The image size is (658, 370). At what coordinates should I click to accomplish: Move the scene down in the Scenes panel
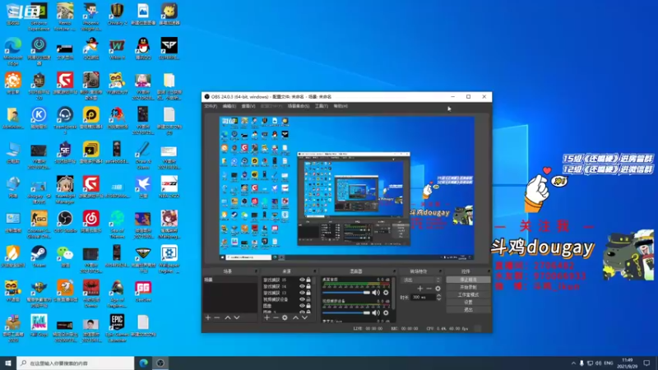click(237, 318)
